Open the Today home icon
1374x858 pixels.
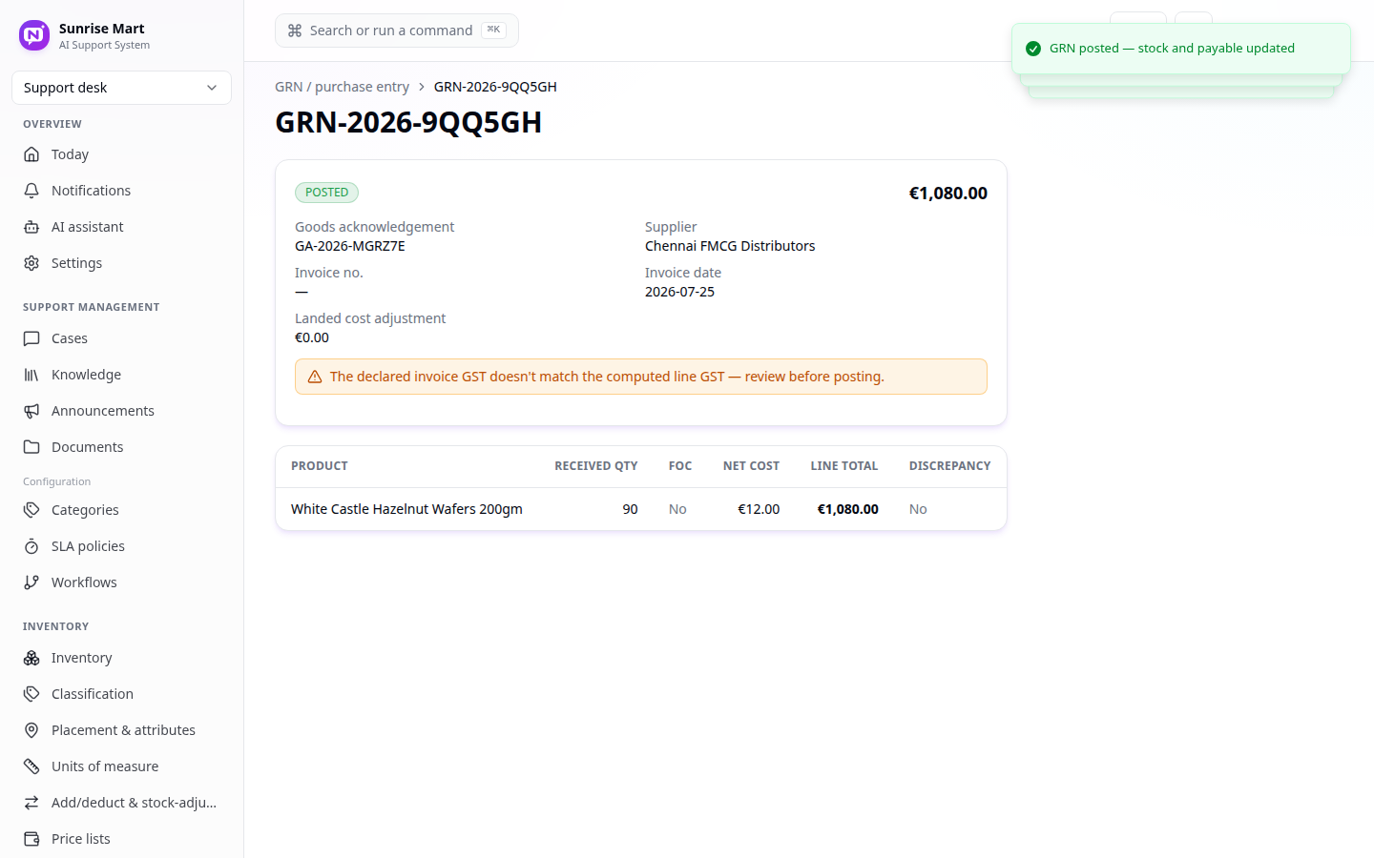click(x=31, y=154)
